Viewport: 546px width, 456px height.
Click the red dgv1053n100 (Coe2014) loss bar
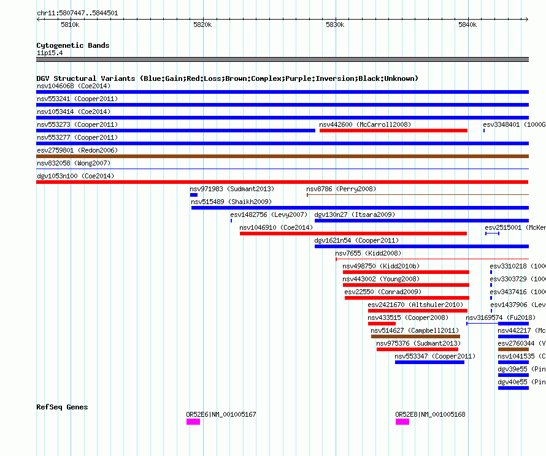coord(282,182)
